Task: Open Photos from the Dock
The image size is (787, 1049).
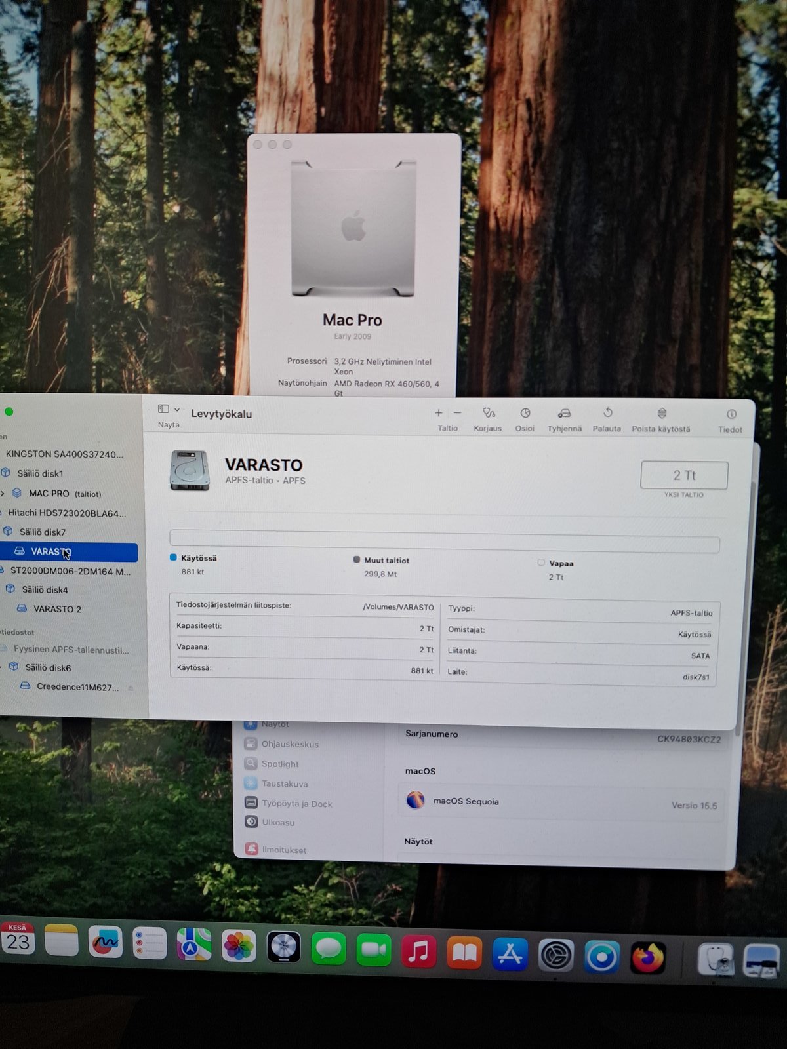Action: [239, 946]
